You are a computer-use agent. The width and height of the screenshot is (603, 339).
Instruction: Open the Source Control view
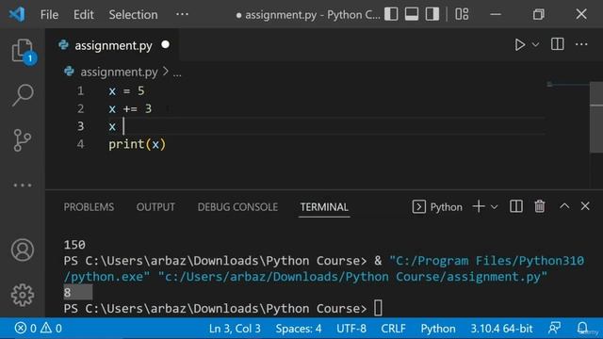[x=23, y=140]
